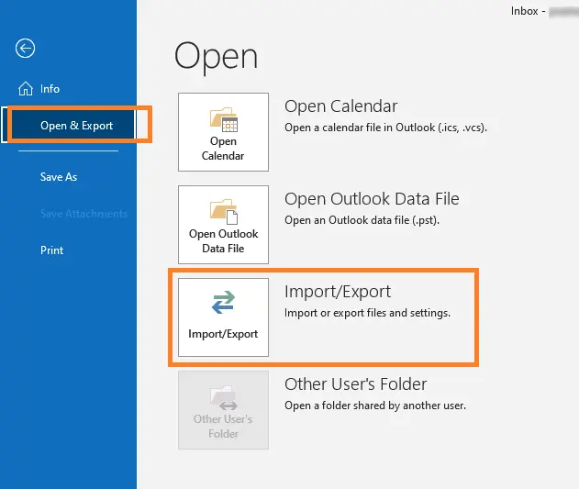
Task: Click the calendar file (.ics, .vcs) description
Action: coord(386,128)
